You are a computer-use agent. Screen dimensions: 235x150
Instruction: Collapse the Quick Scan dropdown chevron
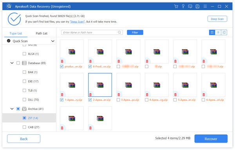click(53, 41)
